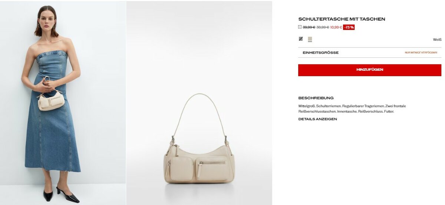Click the struck-through 30,99 € price

[x=323, y=27]
